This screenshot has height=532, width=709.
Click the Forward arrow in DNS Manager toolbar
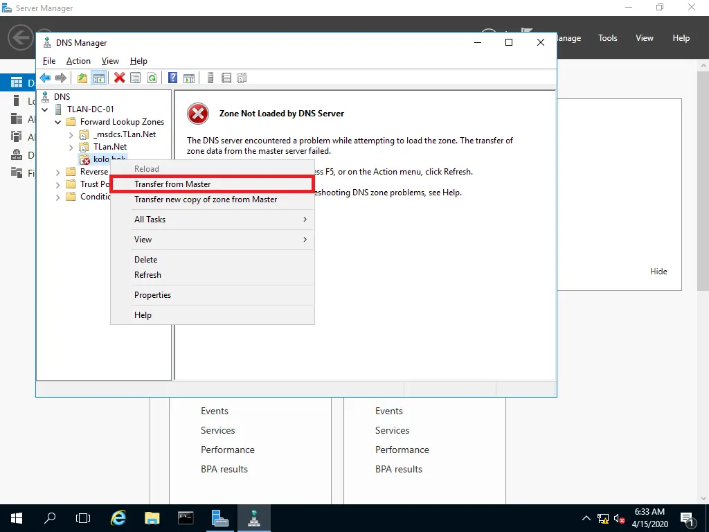[61, 78]
